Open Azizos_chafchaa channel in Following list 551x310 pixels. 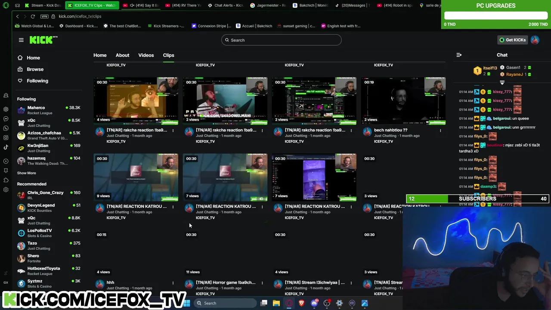(49, 136)
